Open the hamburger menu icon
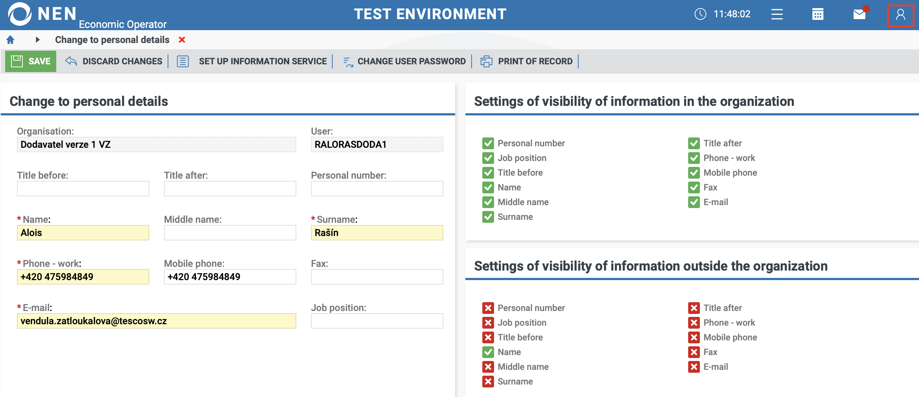The image size is (919, 397). click(x=777, y=14)
